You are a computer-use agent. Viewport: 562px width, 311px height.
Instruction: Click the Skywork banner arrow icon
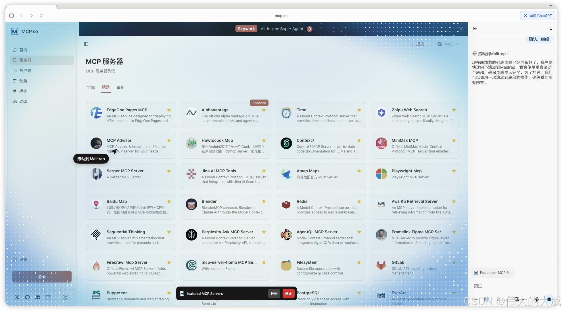pos(310,29)
